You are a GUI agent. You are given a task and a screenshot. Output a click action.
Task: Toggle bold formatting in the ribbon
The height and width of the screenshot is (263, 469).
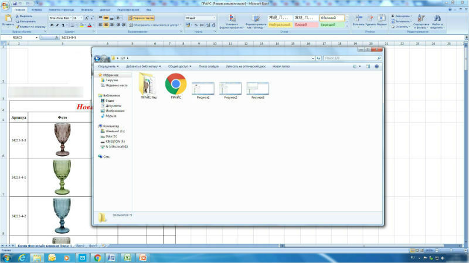click(x=52, y=25)
